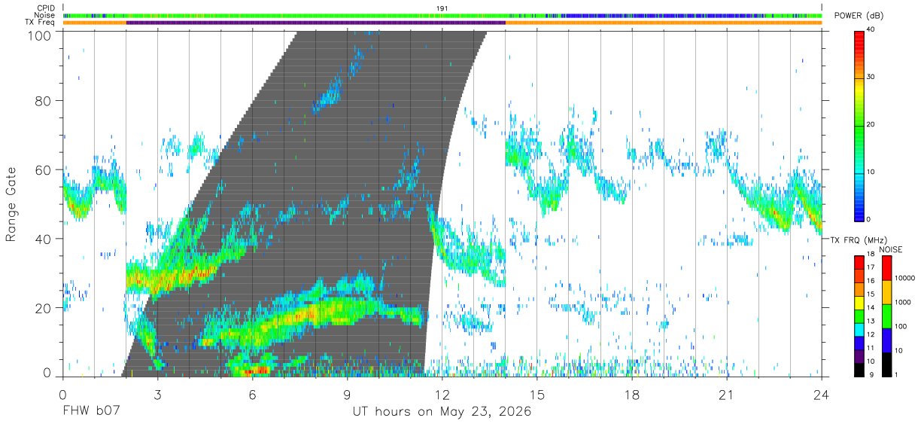Pick the green swatch in NOISE legend
924x427 pixels.
pos(886,315)
